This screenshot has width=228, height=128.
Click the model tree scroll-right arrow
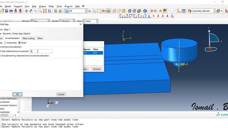pyautogui.click(x=15, y=115)
